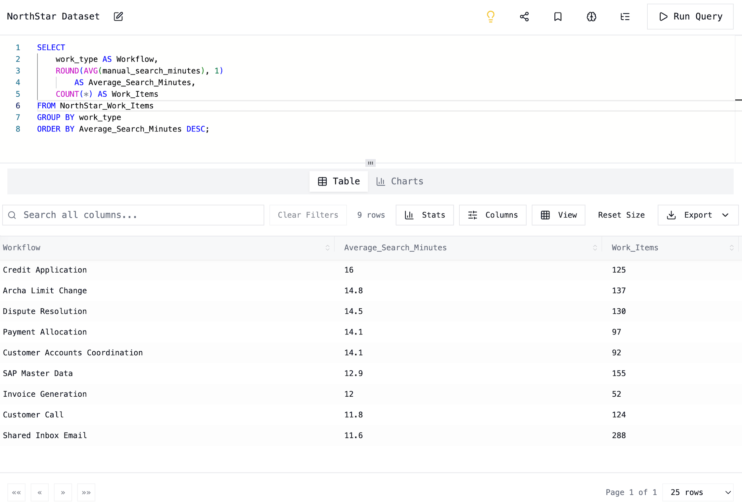Click the bookmark icon
Viewport: 742px width, 504px height.
pos(558,17)
